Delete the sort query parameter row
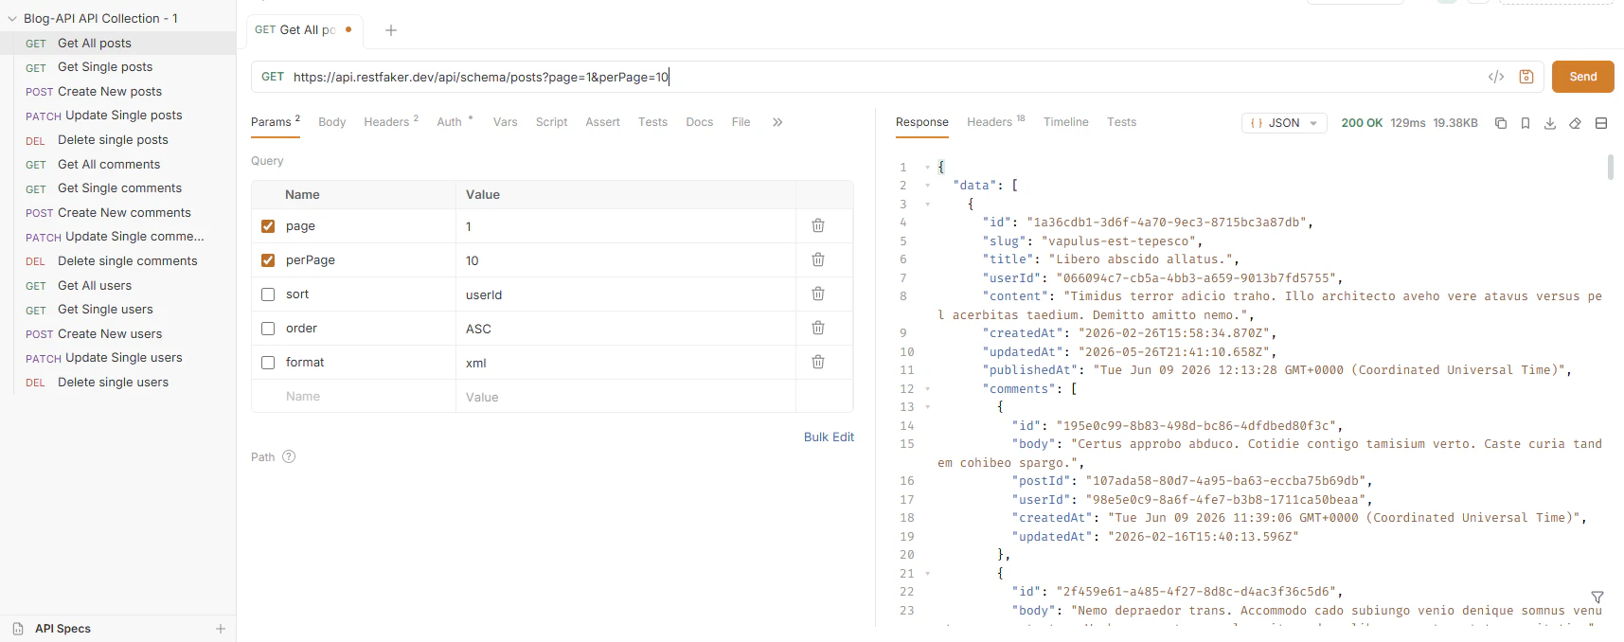This screenshot has width=1624, height=642. [818, 294]
